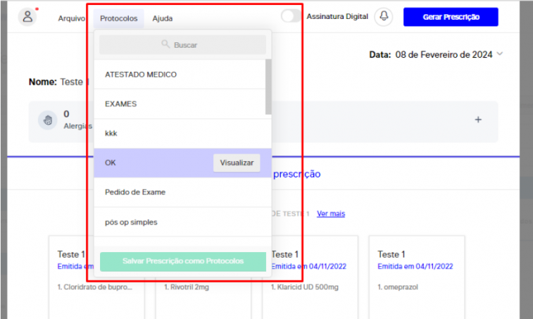The height and width of the screenshot is (319, 533).
Task: Toggle the Assinatura Digital switch
Action: point(291,17)
